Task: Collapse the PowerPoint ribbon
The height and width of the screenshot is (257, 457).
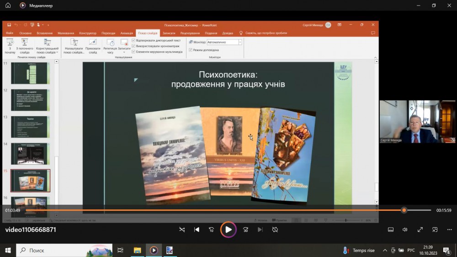Action: click(375, 58)
